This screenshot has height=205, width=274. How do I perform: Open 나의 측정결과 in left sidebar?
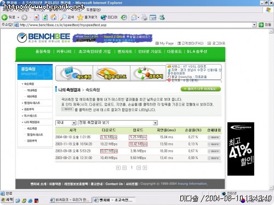pyautogui.click(x=32, y=122)
